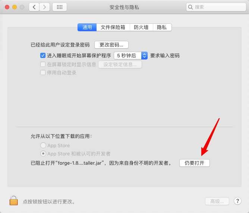The height and width of the screenshot is (213, 249).
Task: Click 点按锁按钮以进行更改 text
Action: (x=49, y=201)
